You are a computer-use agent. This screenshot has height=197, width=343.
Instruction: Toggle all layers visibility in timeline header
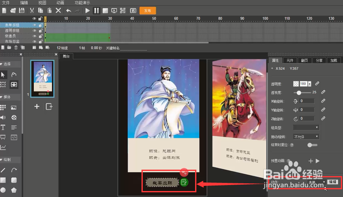pyautogui.click(x=34, y=19)
